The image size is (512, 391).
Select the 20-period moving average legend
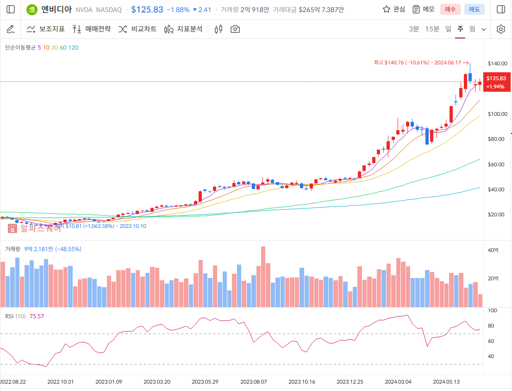55,48
